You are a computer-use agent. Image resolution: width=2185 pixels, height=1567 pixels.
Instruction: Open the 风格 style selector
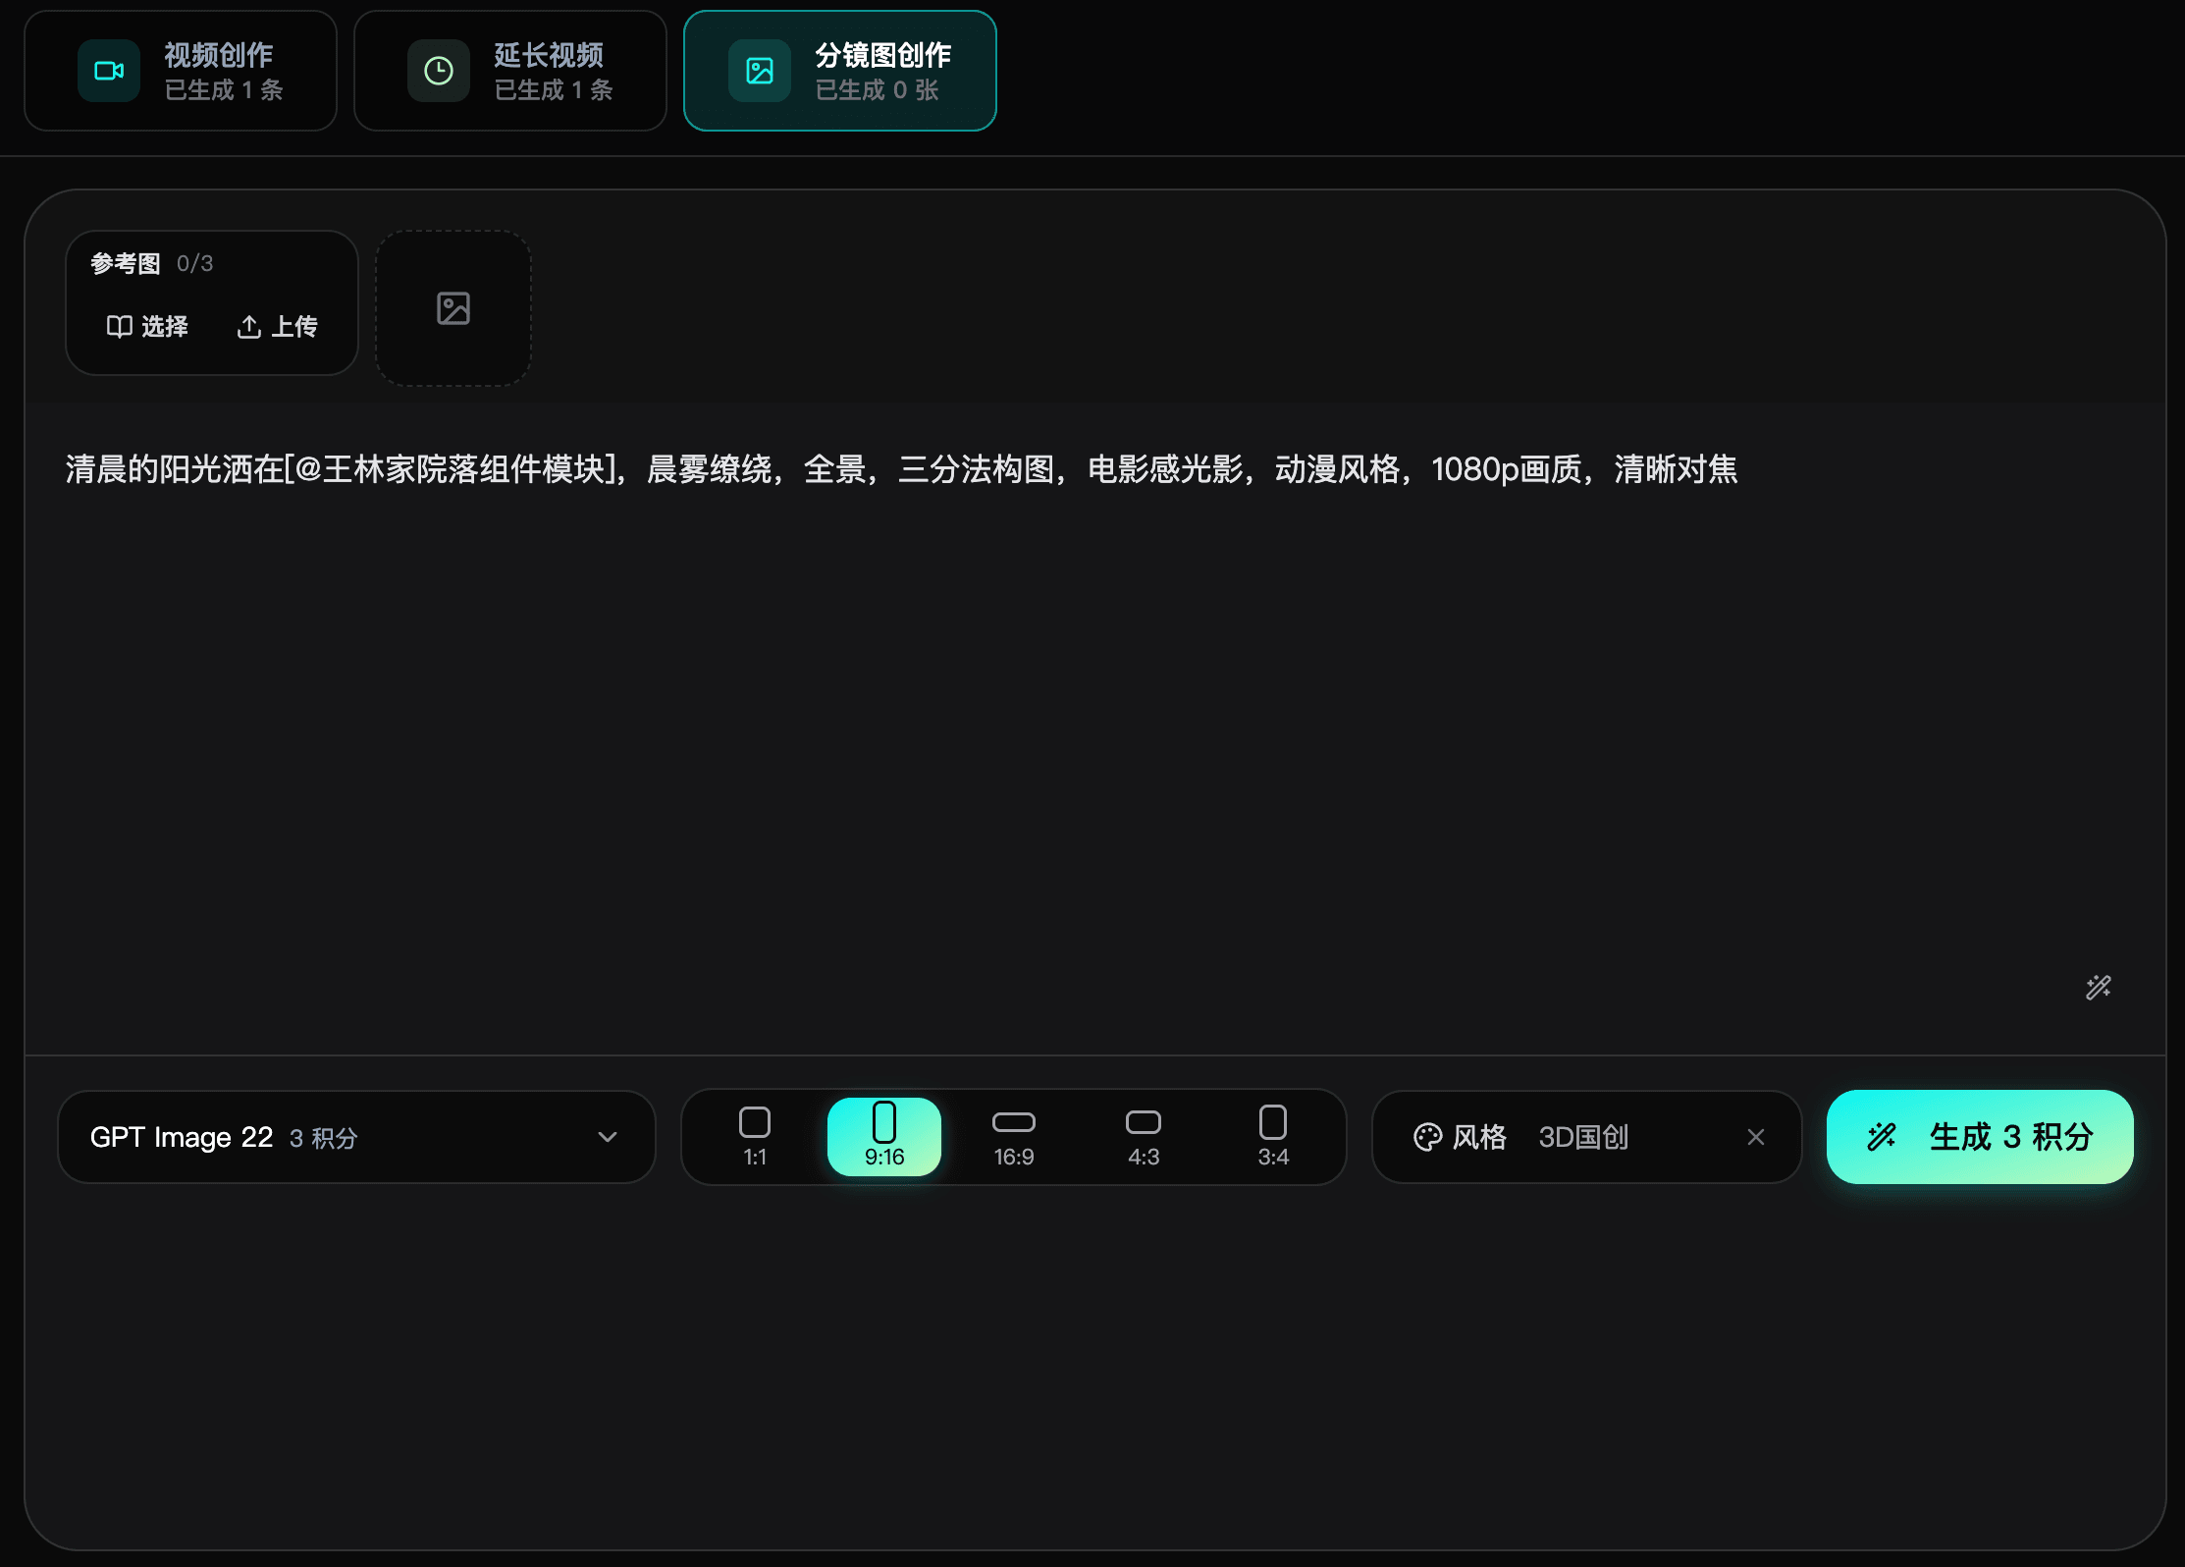tap(1586, 1137)
